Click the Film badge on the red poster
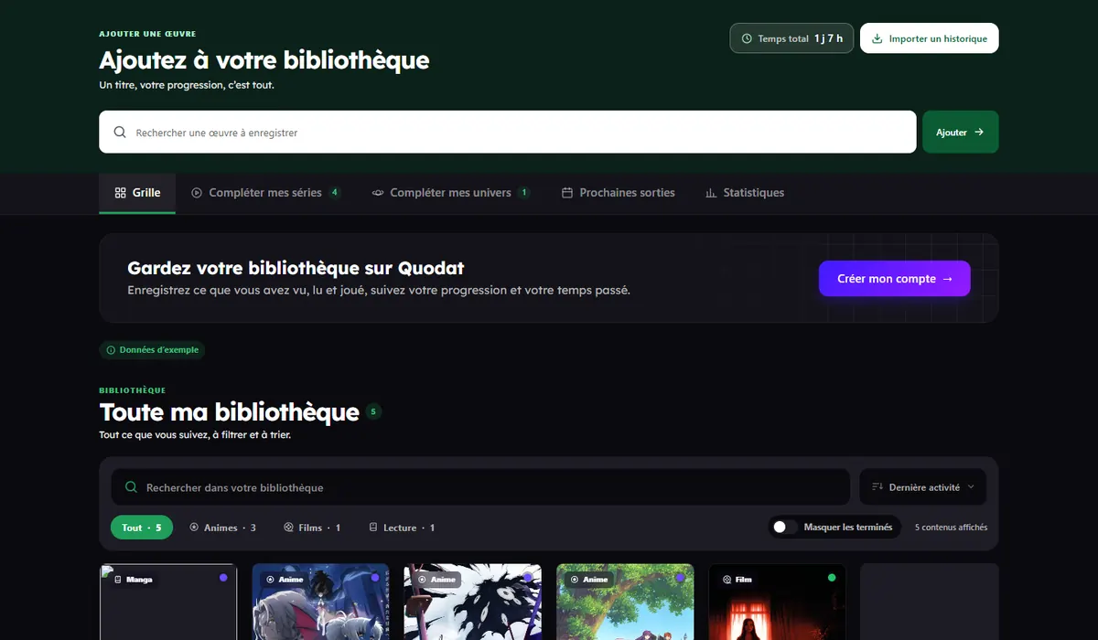The width and height of the screenshot is (1098, 640). [x=737, y=580]
